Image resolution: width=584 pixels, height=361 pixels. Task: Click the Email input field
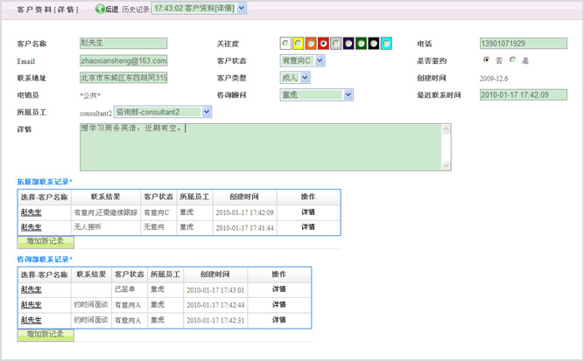(123, 60)
